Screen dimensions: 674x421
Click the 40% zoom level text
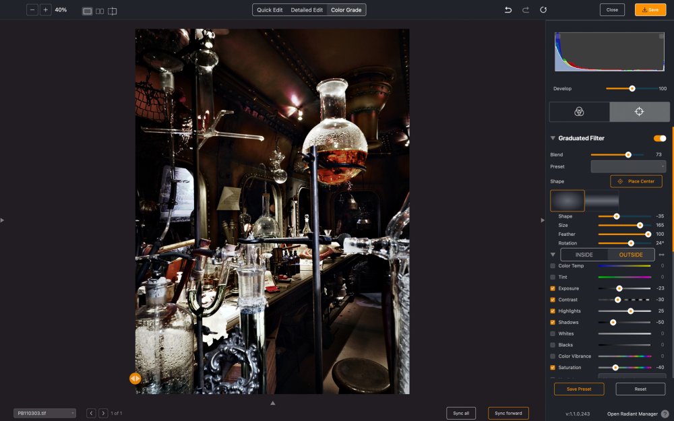pos(61,10)
